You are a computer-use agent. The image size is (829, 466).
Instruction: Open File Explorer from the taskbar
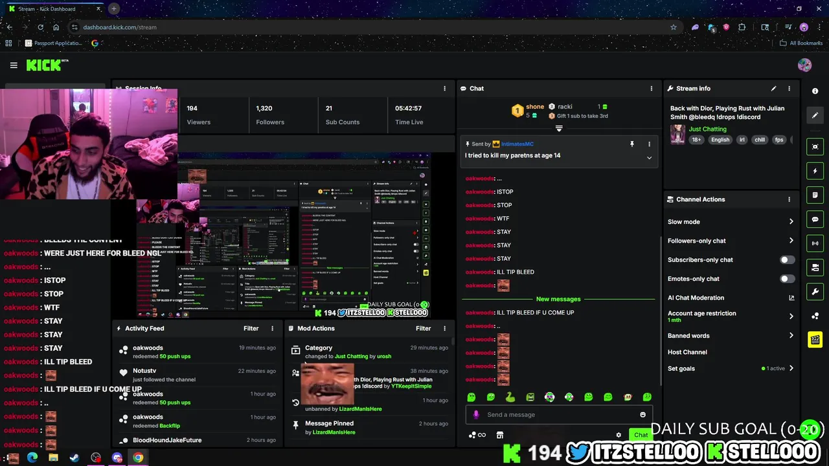[53, 458]
